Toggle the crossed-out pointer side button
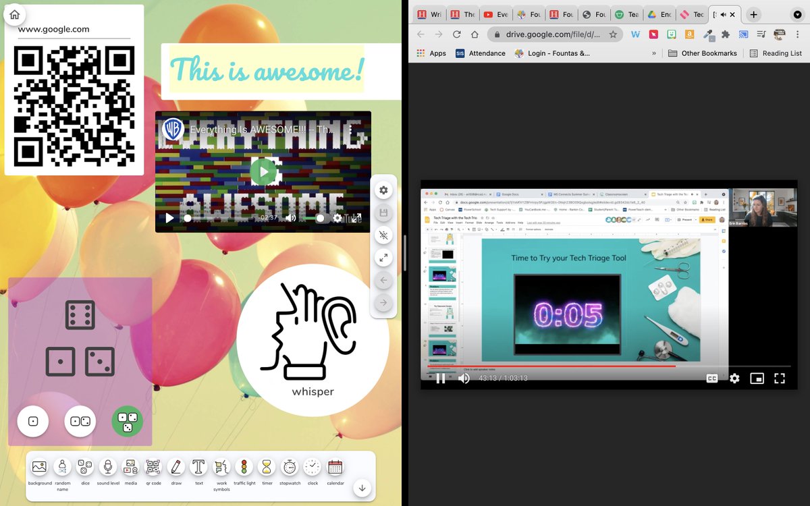Viewport: 810px width, 506px height. pos(383,235)
